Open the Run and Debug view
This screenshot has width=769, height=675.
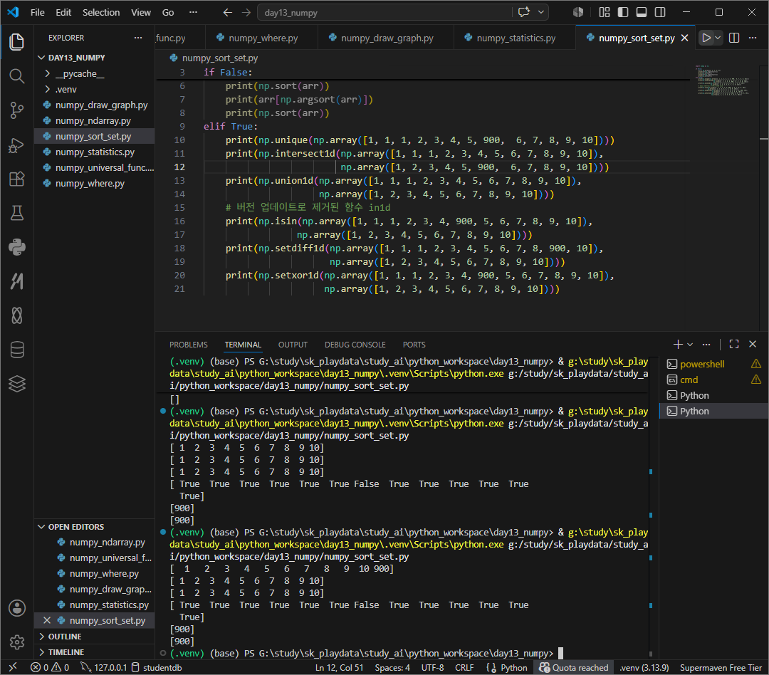pyautogui.click(x=16, y=145)
